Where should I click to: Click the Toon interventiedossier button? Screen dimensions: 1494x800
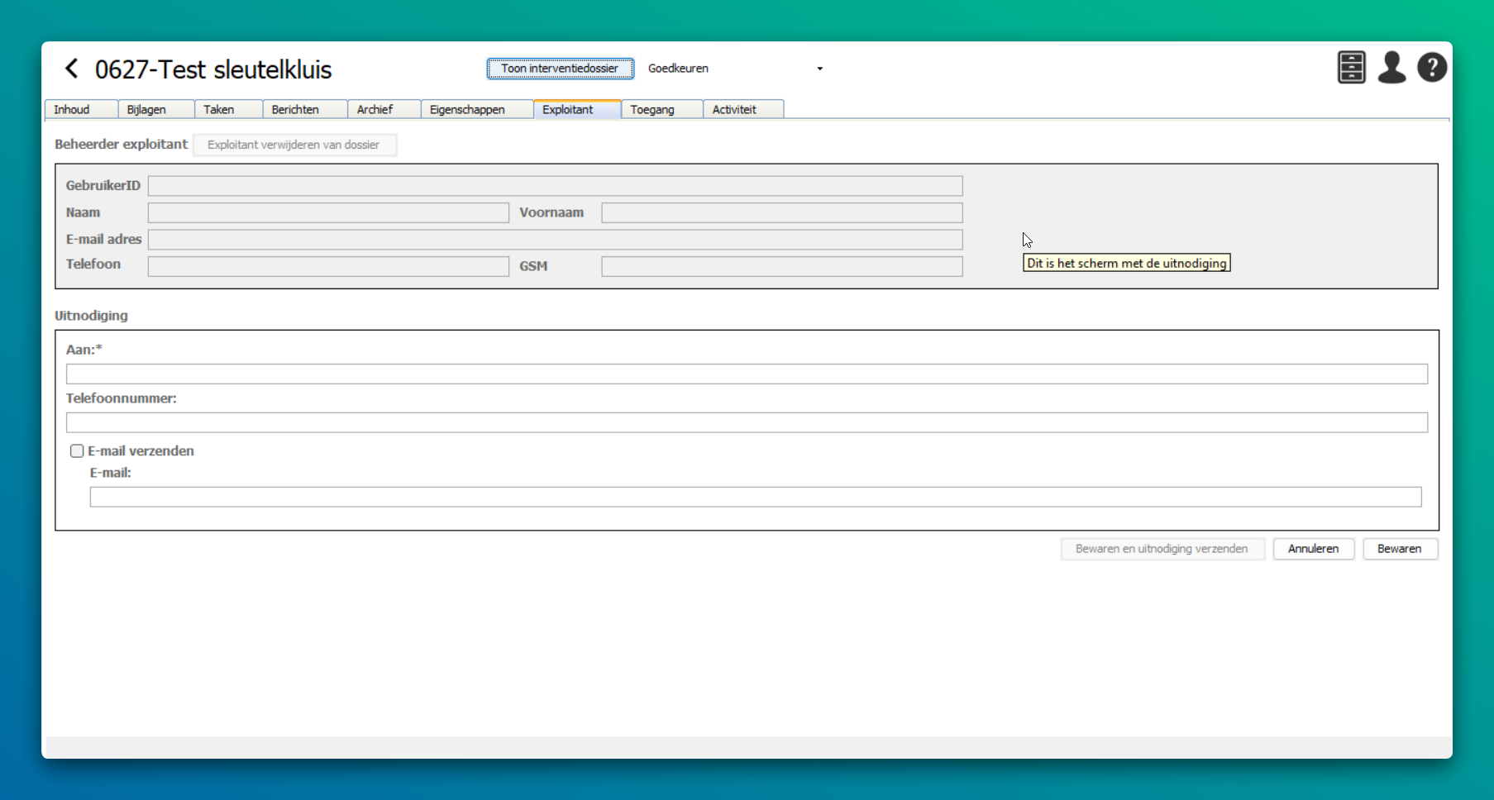pos(561,69)
